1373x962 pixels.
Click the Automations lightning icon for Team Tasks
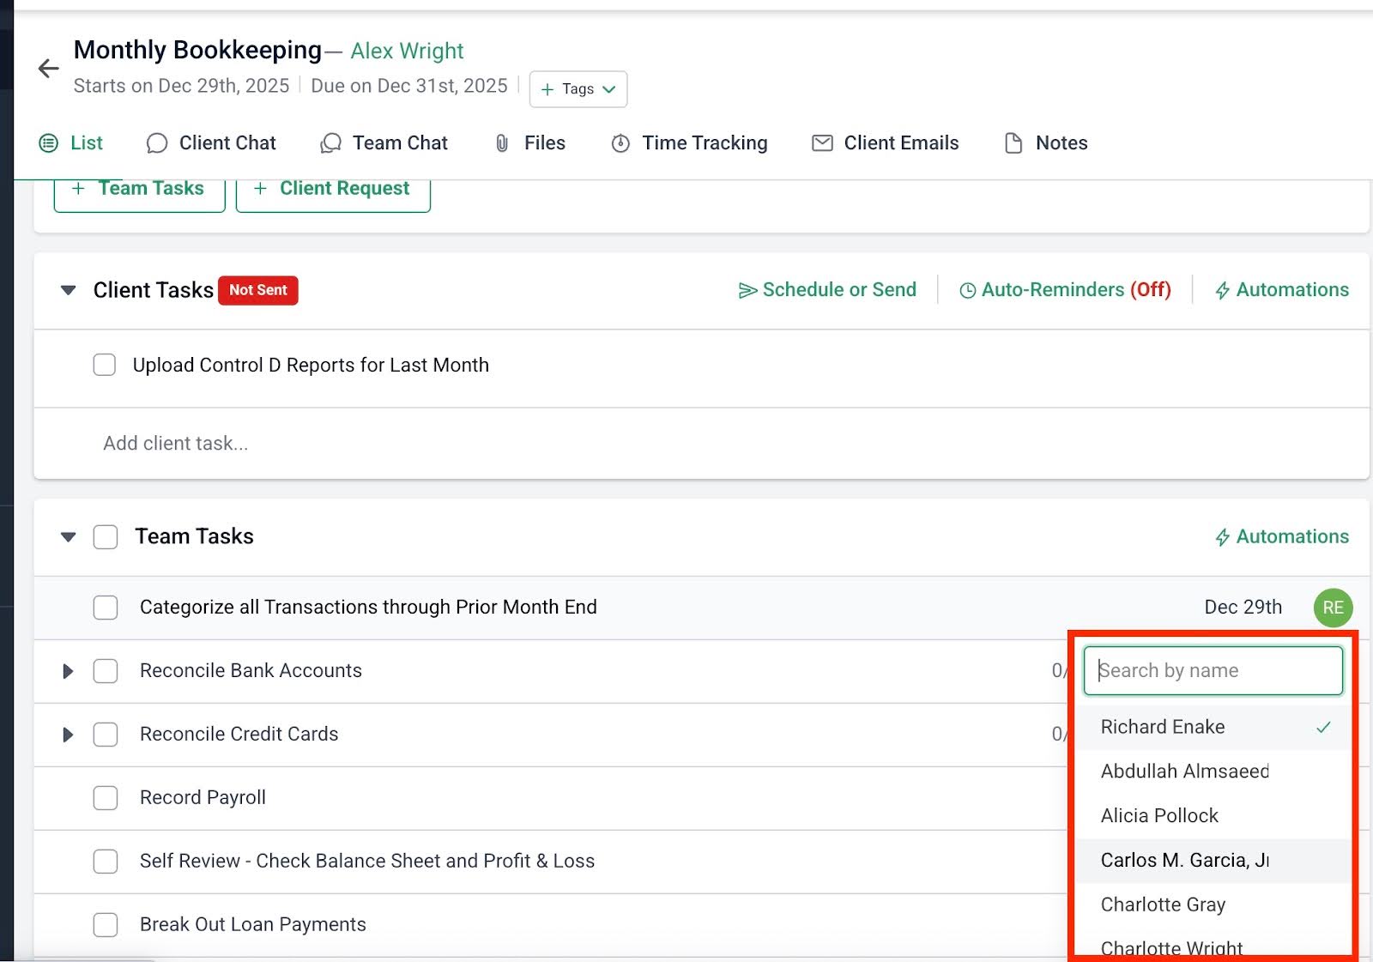(x=1225, y=536)
